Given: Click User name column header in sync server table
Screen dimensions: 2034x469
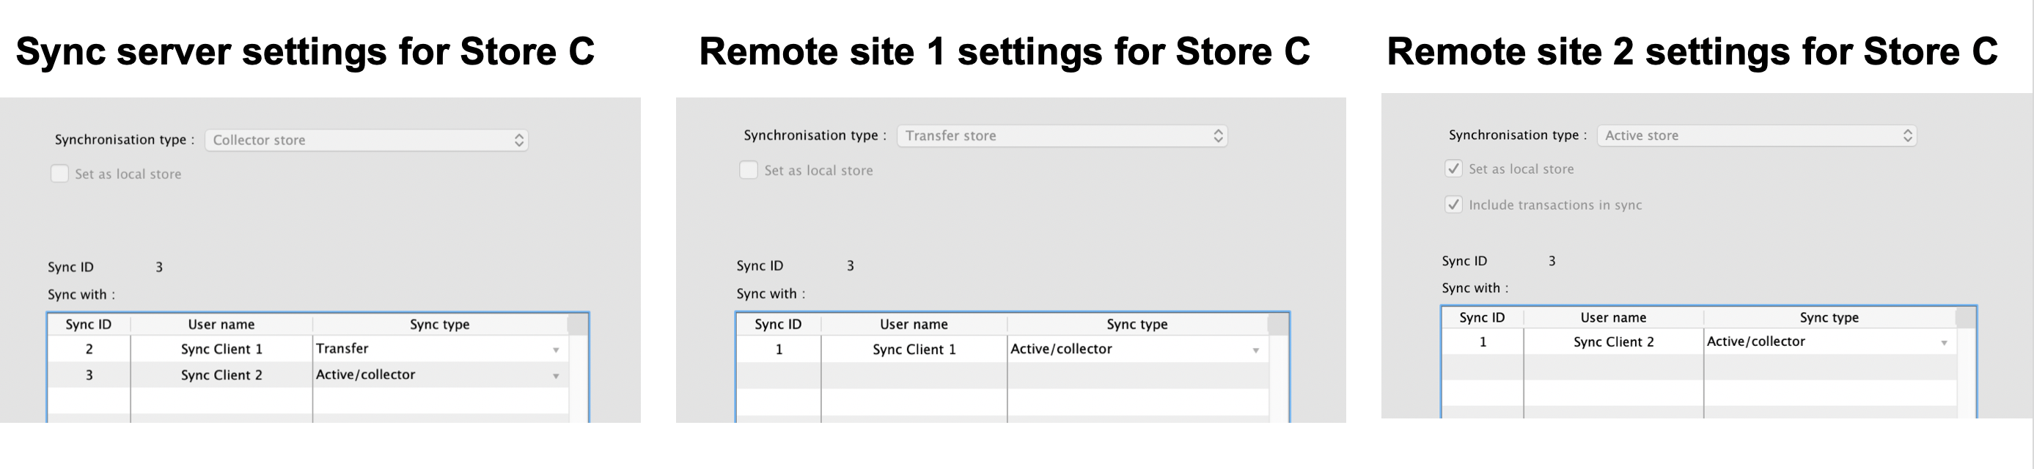Looking at the screenshot, I should click(221, 325).
